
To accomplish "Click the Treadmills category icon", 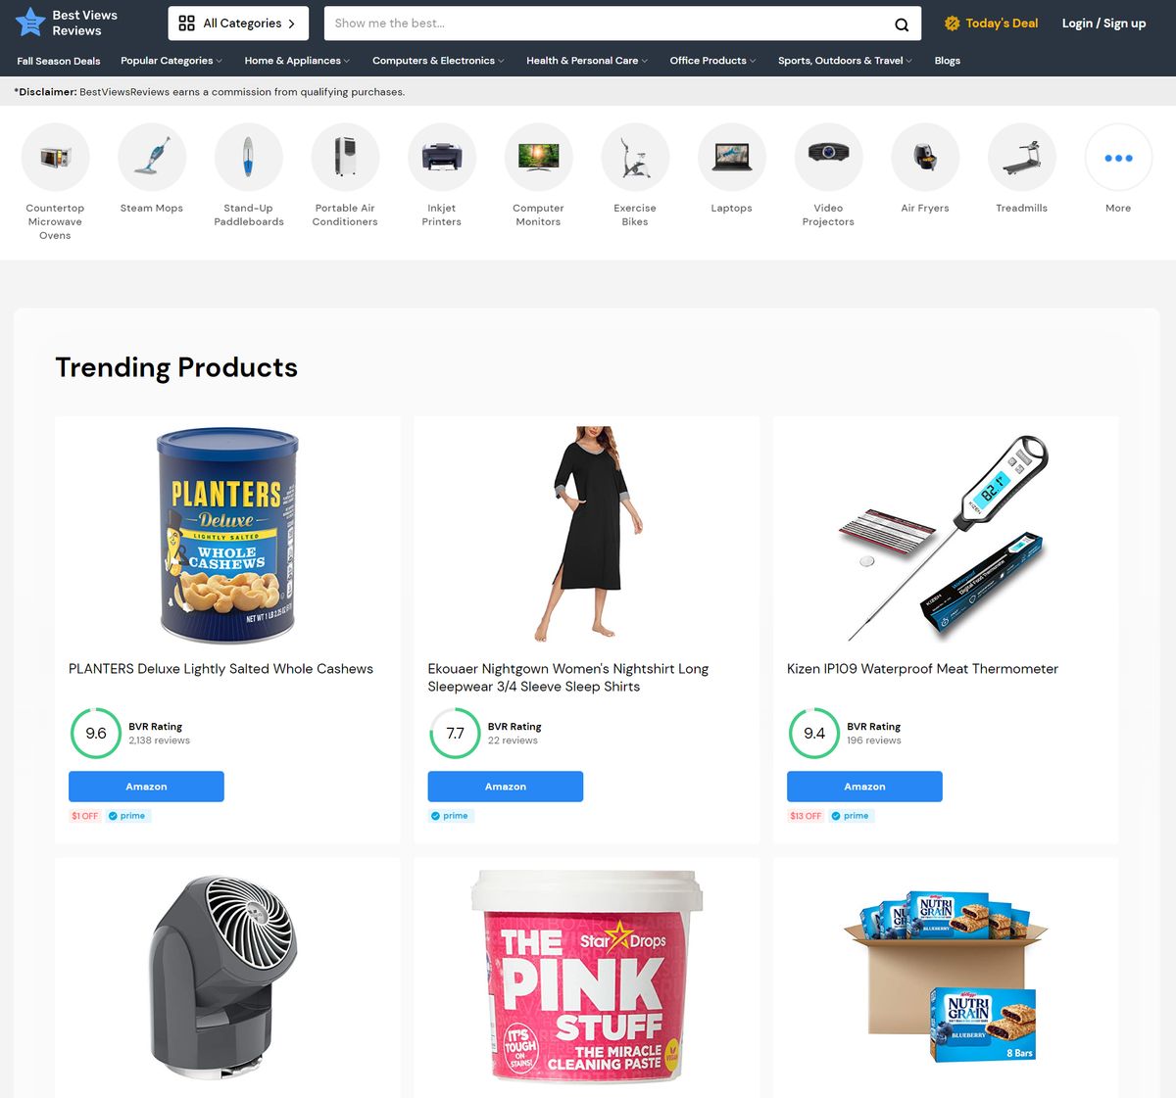I will 1022,157.
